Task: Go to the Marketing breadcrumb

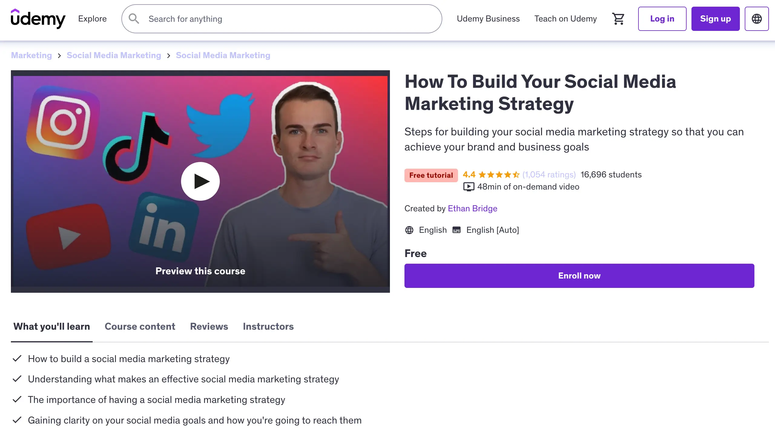Action: click(31, 55)
